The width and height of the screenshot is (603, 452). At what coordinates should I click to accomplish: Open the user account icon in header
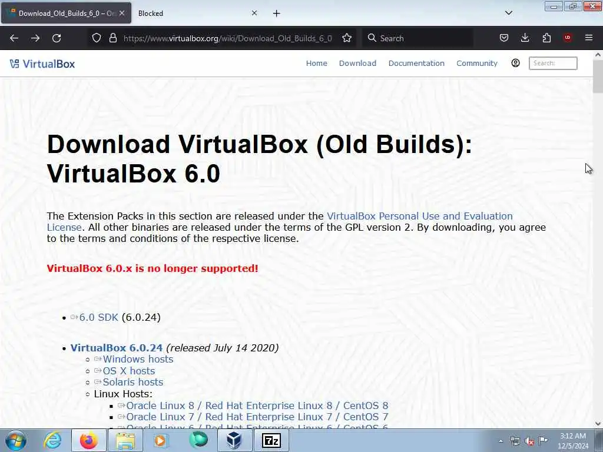point(515,63)
